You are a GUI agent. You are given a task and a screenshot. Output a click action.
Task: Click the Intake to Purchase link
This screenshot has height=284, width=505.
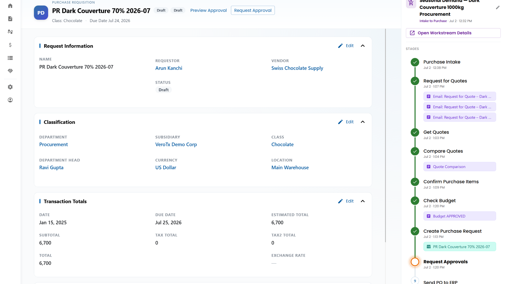[433, 21]
